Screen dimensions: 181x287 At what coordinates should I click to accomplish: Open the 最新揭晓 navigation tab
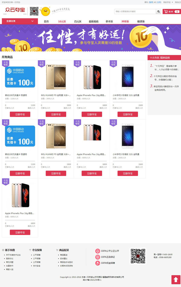[94, 21]
